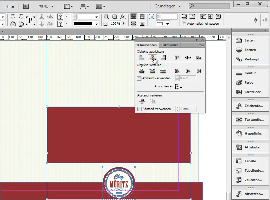Open the view options dropdown

[x=69, y=6]
